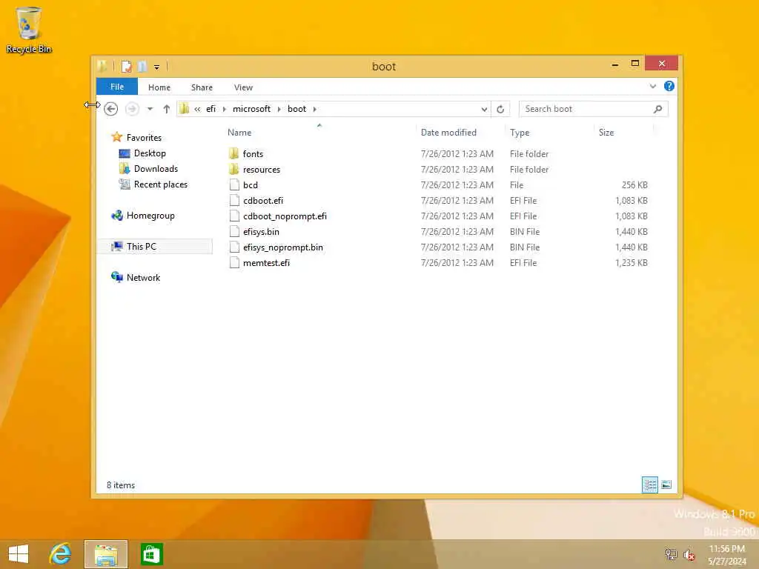This screenshot has width=759, height=569.
Task: Click the 8 items status text
Action: point(121,485)
